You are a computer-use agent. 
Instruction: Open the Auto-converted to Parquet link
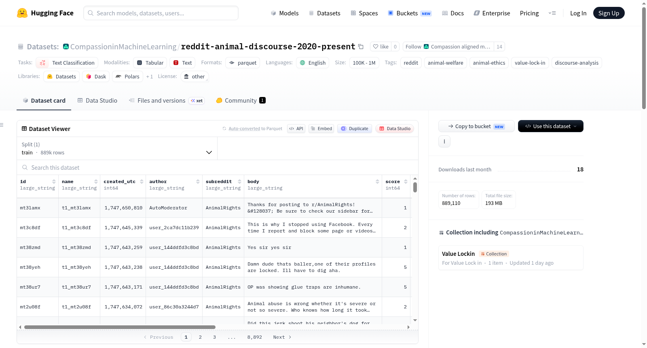(255, 129)
